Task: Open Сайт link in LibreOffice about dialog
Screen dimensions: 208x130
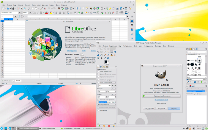Action: (x=84, y=51)
